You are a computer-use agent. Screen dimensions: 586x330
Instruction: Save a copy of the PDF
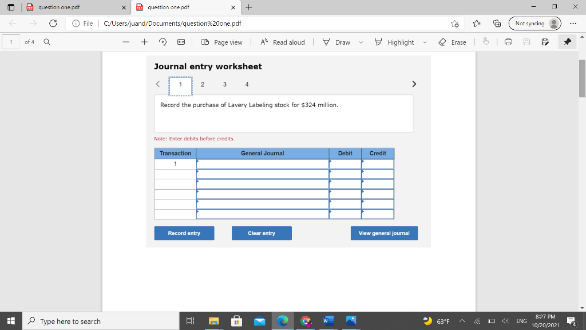(544, 42)
